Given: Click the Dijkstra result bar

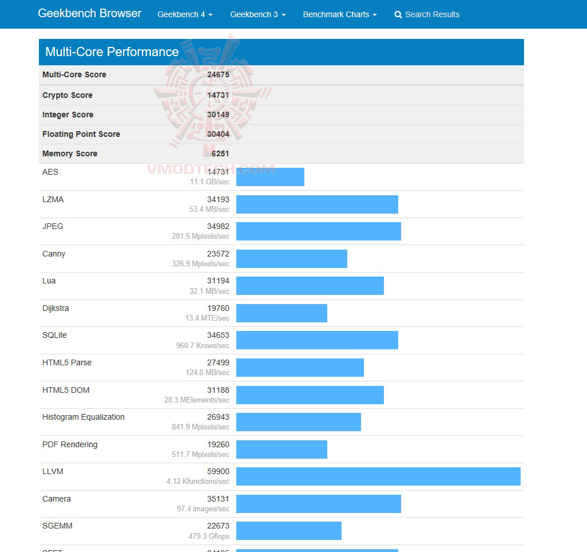Looking at the screenshot, I should (x=281, y=313).
